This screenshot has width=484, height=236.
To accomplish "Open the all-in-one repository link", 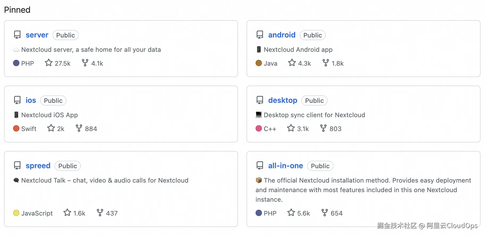I will (x=285, y=166).
